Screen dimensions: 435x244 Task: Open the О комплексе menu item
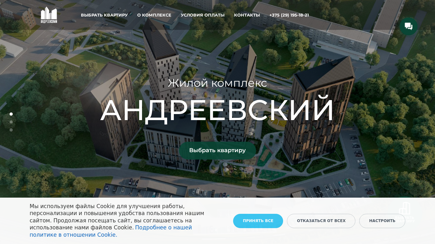pos(154,15)
